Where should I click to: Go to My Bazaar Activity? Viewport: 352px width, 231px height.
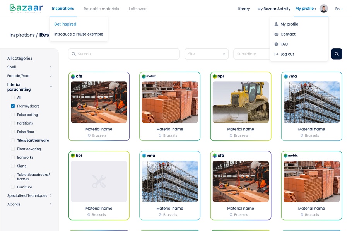coord(274,9)
